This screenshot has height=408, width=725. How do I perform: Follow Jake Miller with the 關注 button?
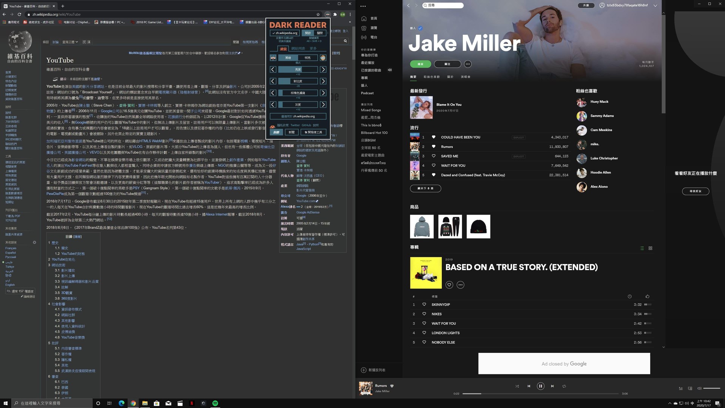point(447,64)
